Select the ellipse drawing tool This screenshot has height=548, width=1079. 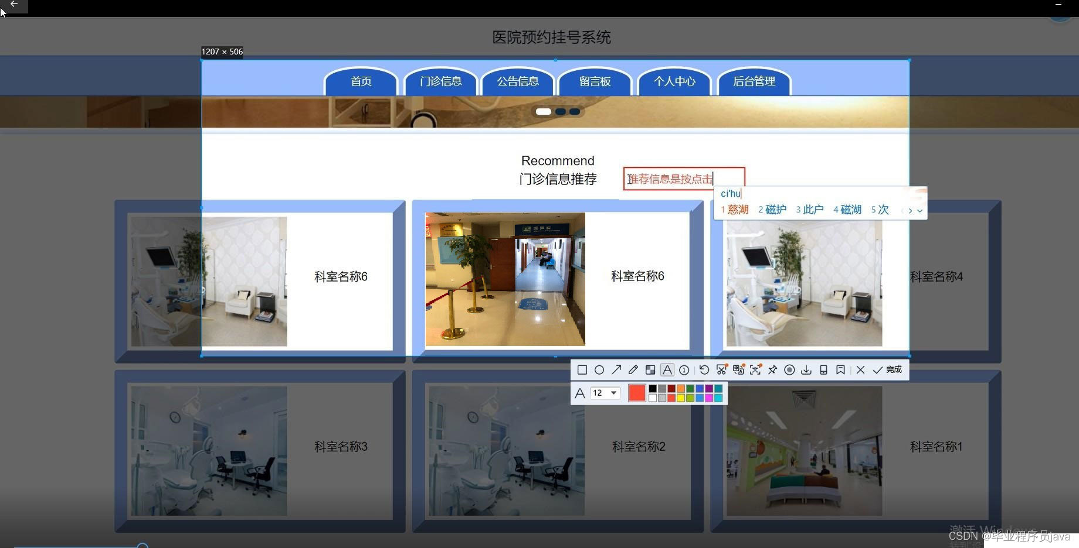(x=599, y=370)
